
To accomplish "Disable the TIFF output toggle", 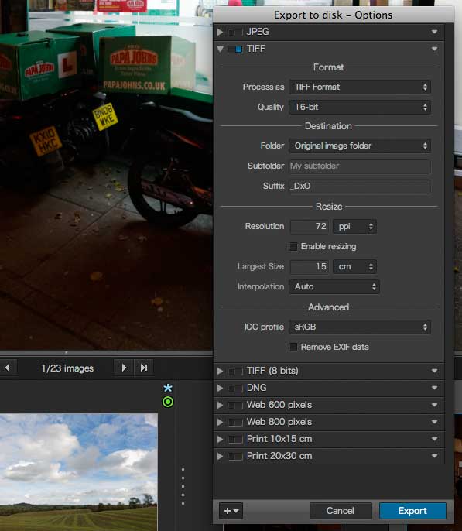I will [x=235, y=49].
